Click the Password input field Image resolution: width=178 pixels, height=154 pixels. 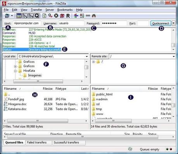[114, 23]
